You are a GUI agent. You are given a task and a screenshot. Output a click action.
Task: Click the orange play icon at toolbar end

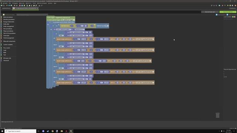[236, 6]
